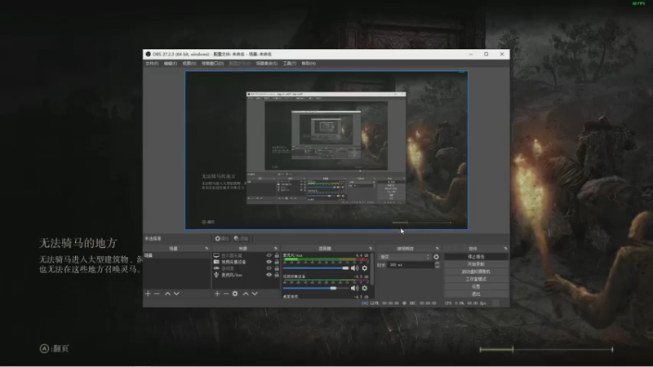Screen dimensions: 653x367
Task: Hide the display capture source eye
Action: click(269, 255)
